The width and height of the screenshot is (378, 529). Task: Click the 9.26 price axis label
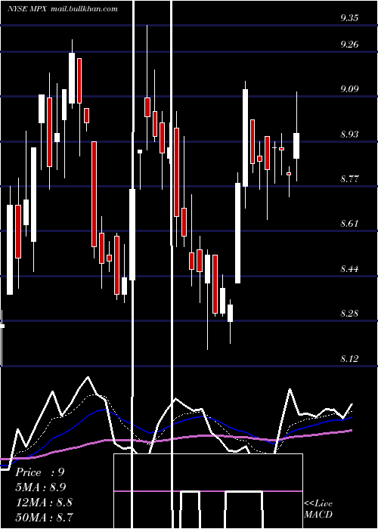click(349, 44)
